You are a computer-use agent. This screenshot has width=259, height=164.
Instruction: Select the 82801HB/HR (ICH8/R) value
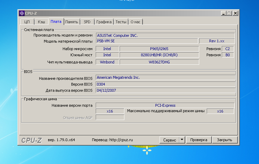[x=159, y=55]
